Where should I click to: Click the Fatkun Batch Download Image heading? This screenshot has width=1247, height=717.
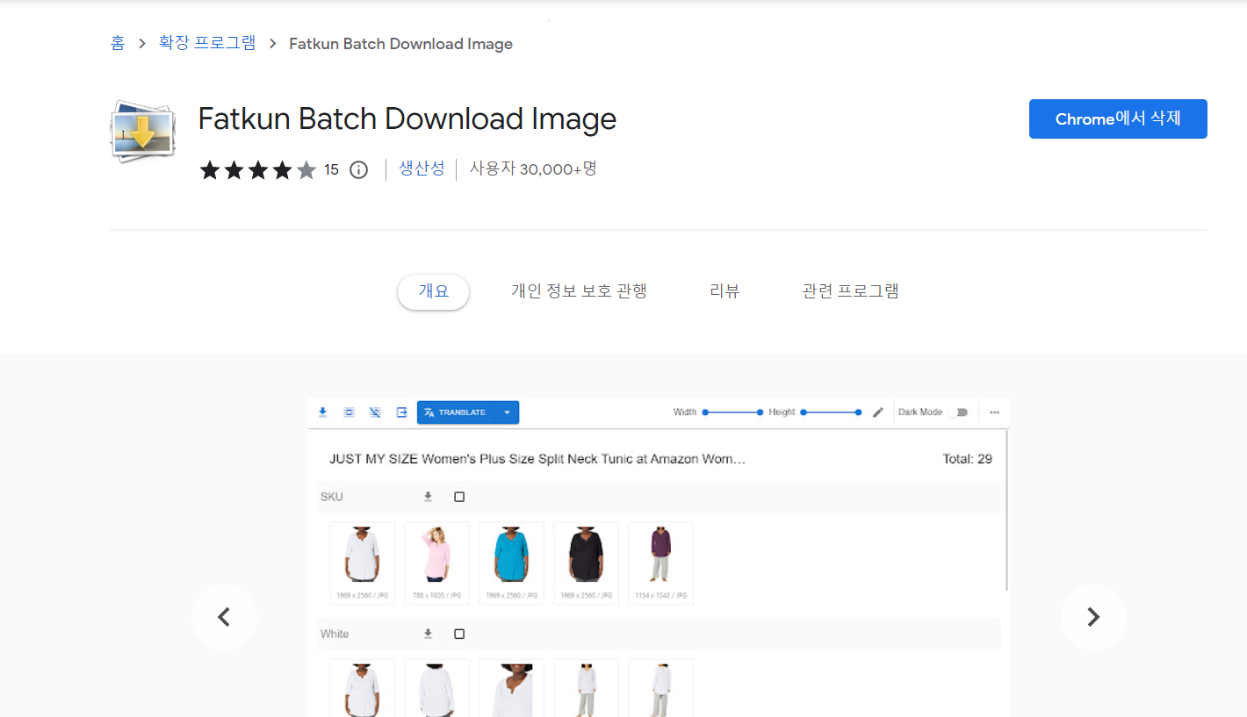coord(407,118)
